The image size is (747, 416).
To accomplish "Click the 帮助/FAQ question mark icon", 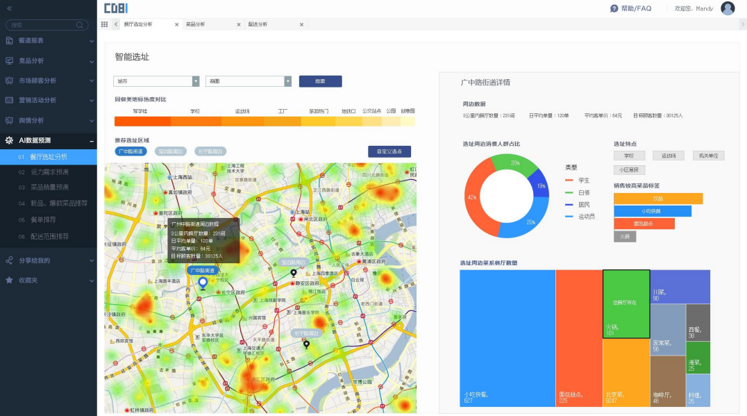I will (x=614, y=8).
